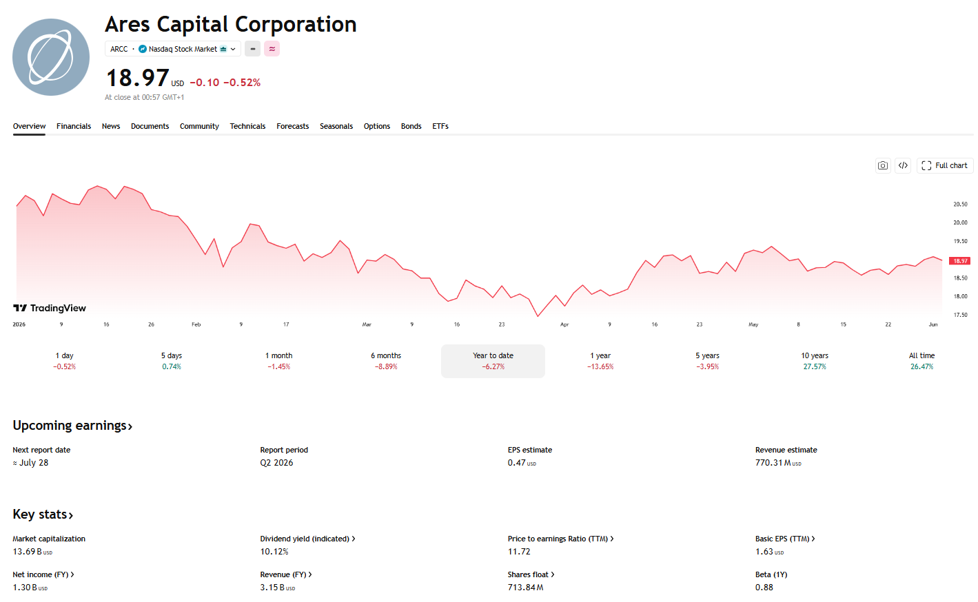Open the ETFs tab

click(440, 126)
